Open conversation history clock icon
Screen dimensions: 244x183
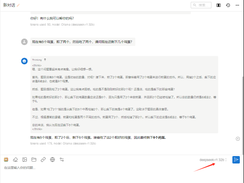[x=228, y=5]
